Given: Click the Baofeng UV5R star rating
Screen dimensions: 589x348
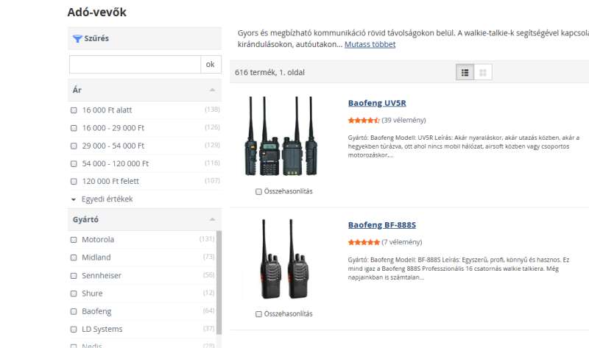Looking at the screenshot, I should pyautogui.click(x=364, y=120).
